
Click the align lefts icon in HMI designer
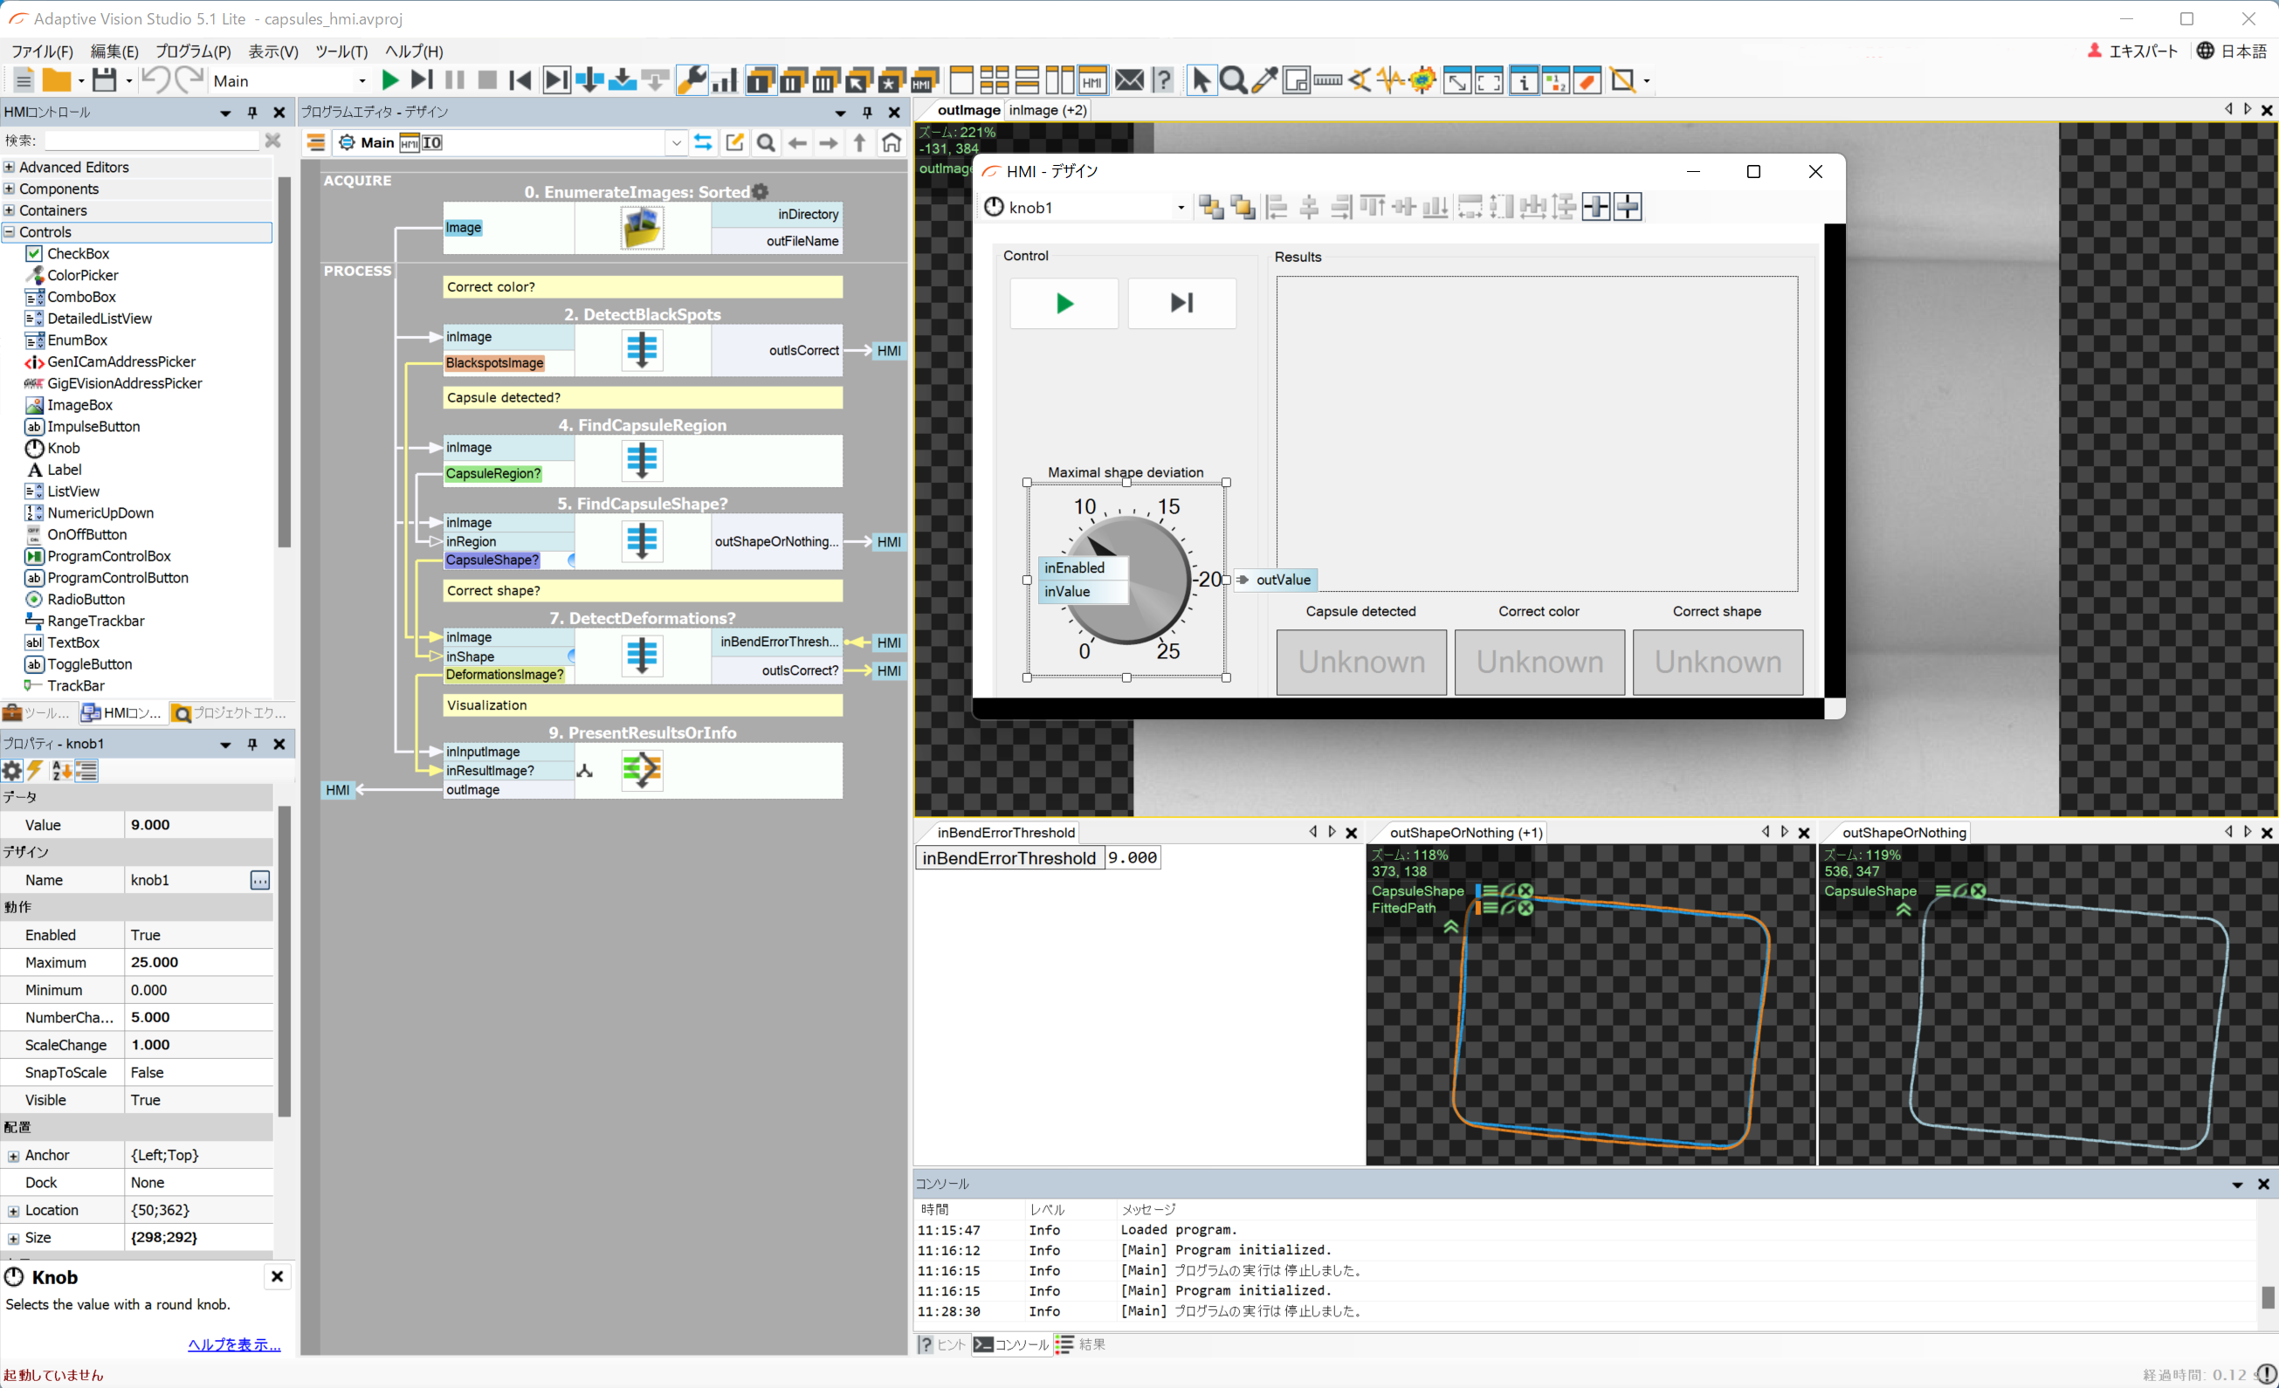pos(1277,207)
